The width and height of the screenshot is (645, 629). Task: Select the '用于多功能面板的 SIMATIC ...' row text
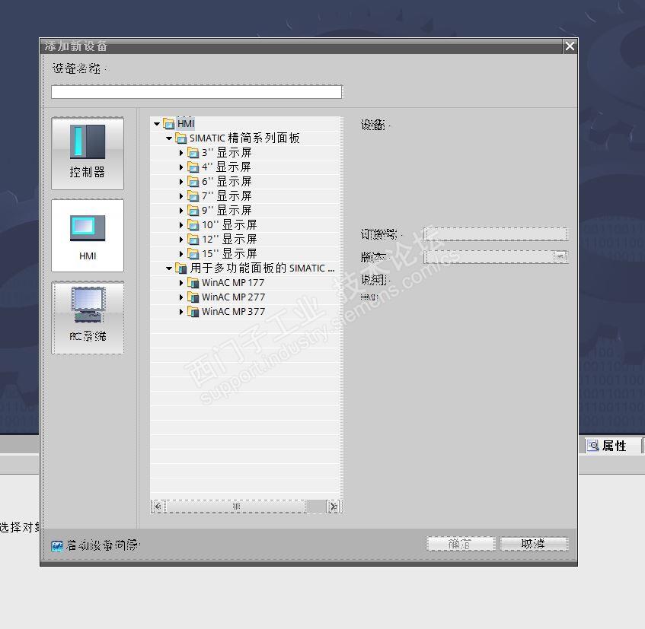262,268
